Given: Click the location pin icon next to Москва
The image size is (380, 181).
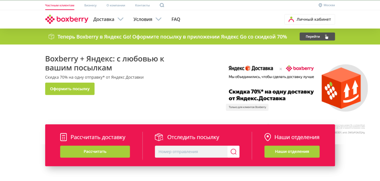Looking at the screenshot, I should (320, 5).
